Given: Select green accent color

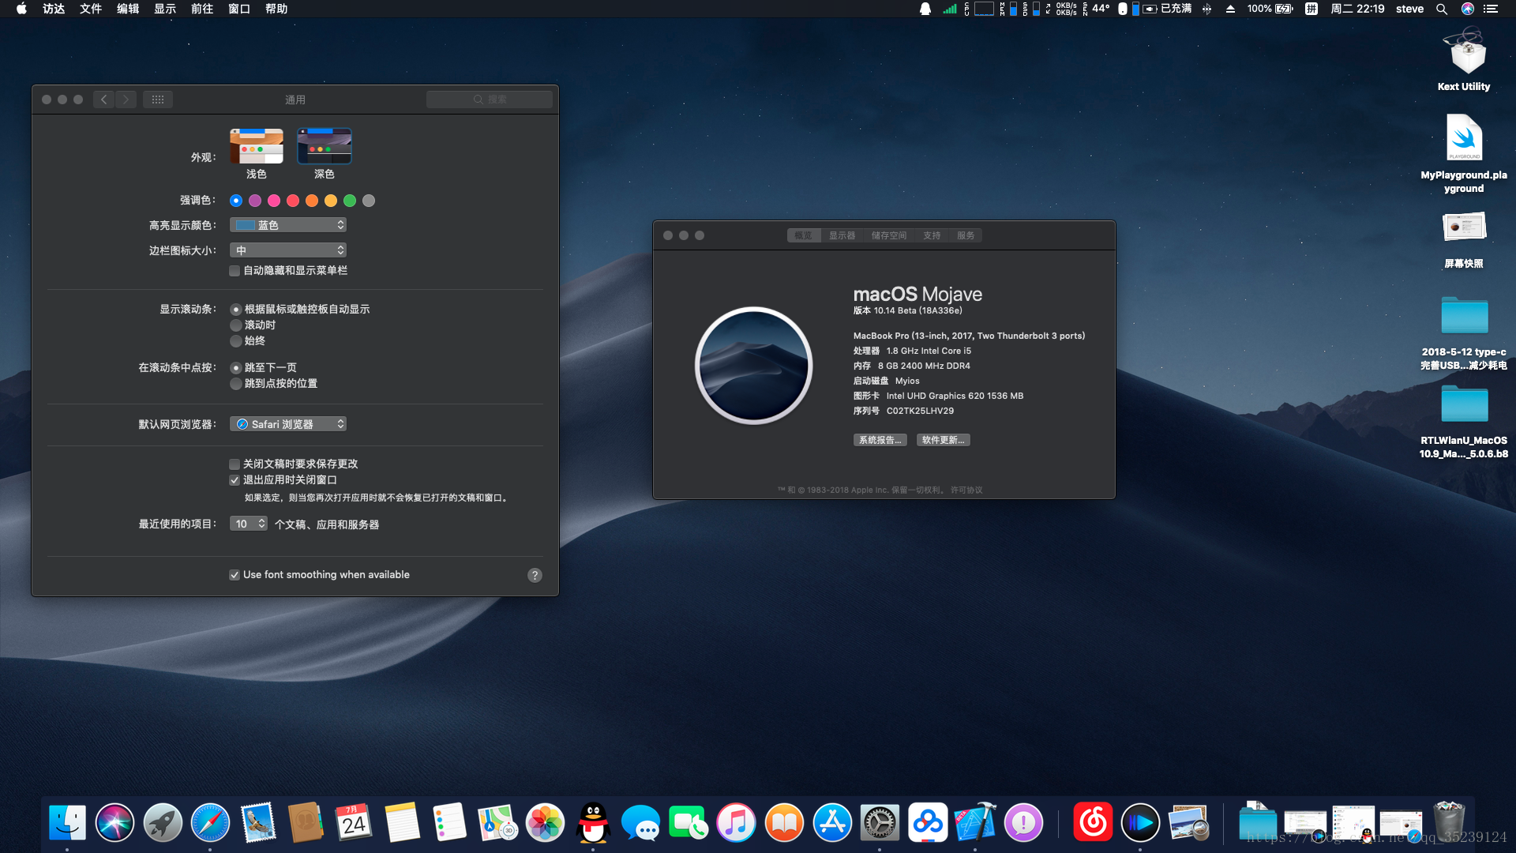Looking at the screenshot, I should click(x=350, y=201).
